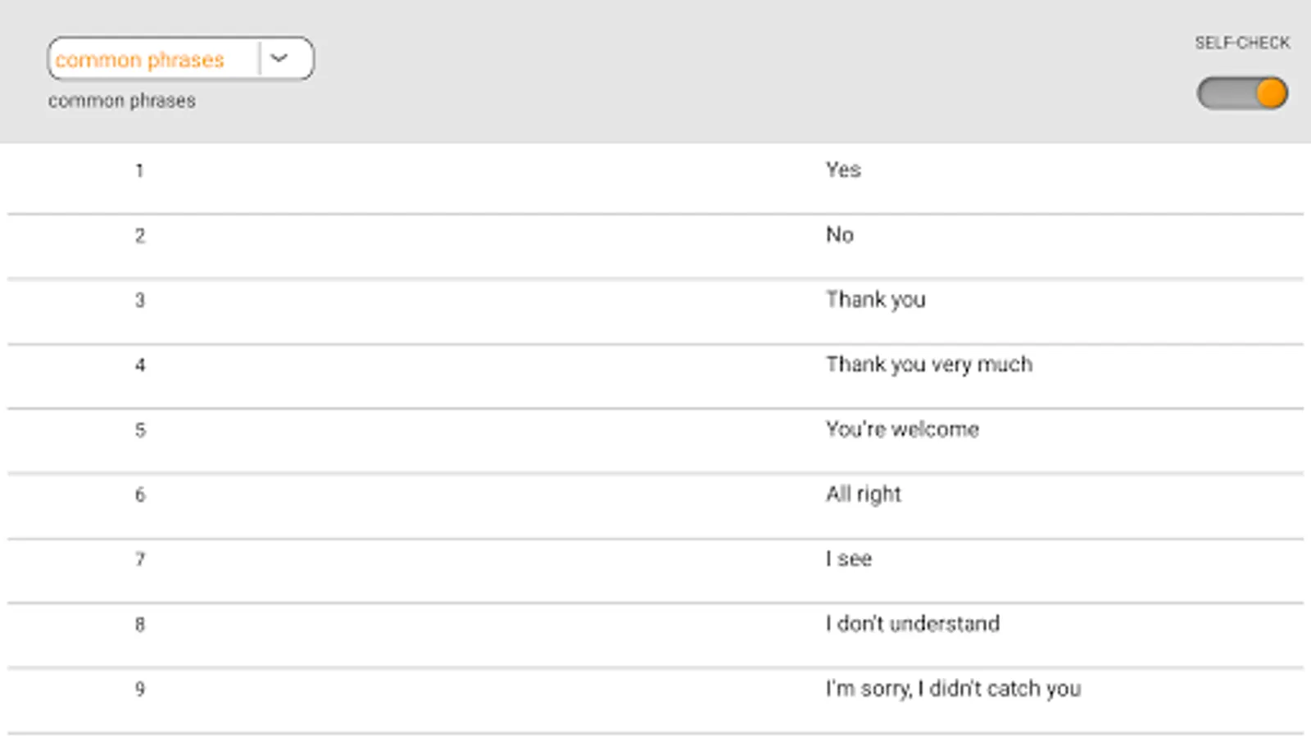This screenshot has width=1311, height=737.
Task: Click row number 6
Action: (140, 495)
